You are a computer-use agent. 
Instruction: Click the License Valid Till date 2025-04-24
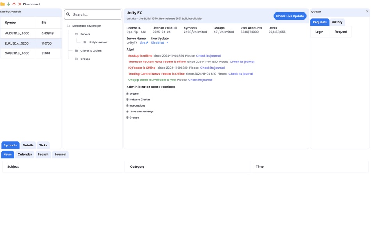(x=161, y=32)
